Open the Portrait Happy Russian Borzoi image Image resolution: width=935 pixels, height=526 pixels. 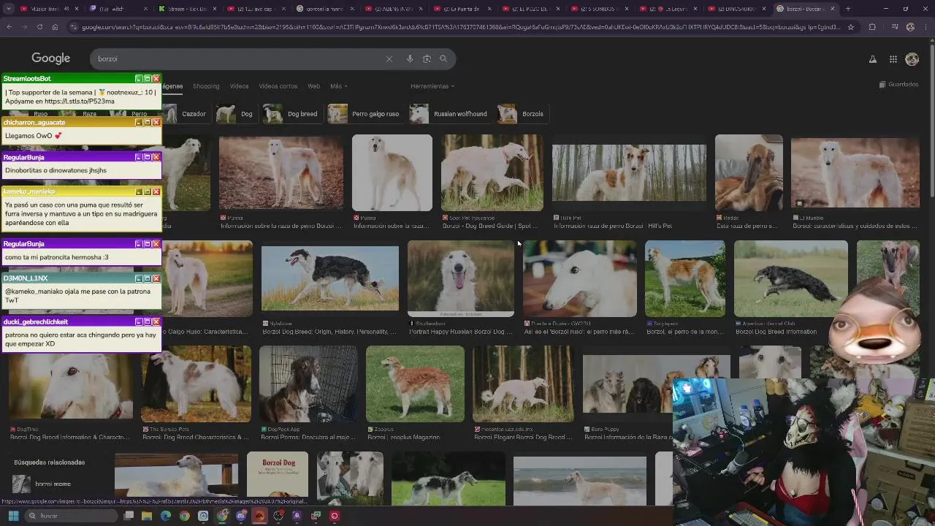pyautogui.click(x=460, y=279)
